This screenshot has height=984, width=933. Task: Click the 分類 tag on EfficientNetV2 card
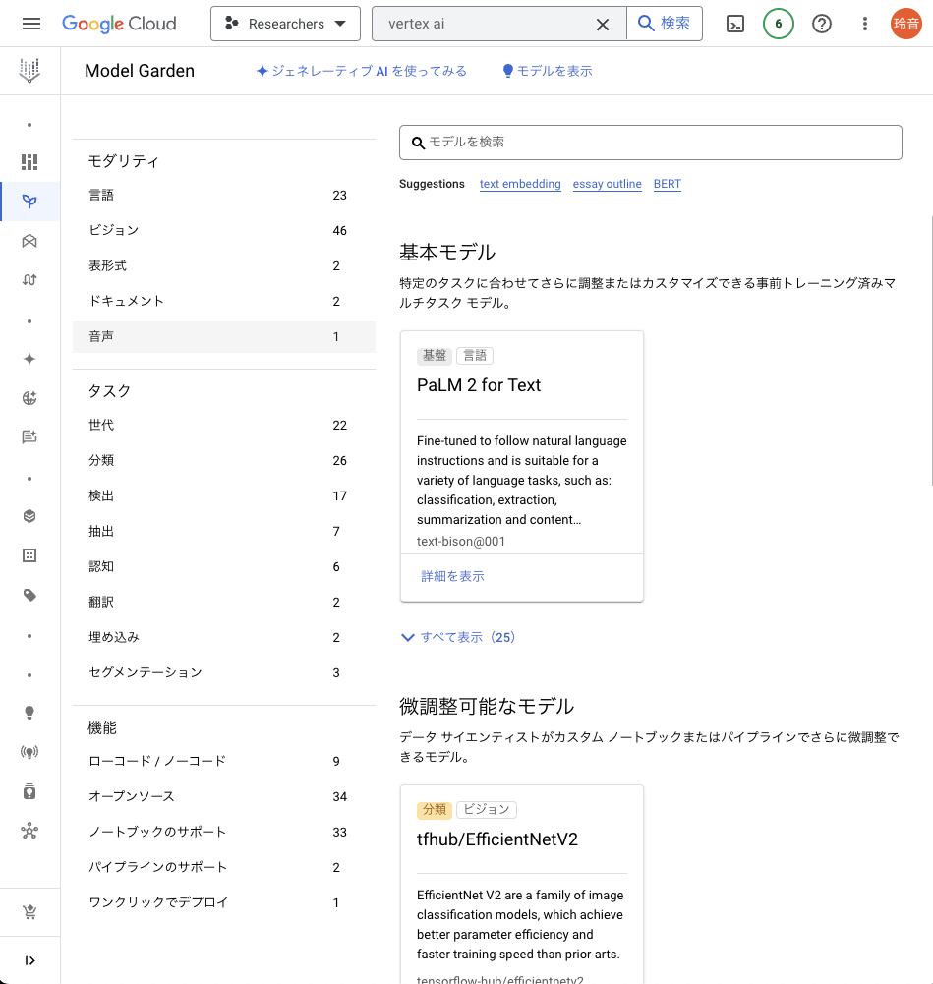point(435,810)
